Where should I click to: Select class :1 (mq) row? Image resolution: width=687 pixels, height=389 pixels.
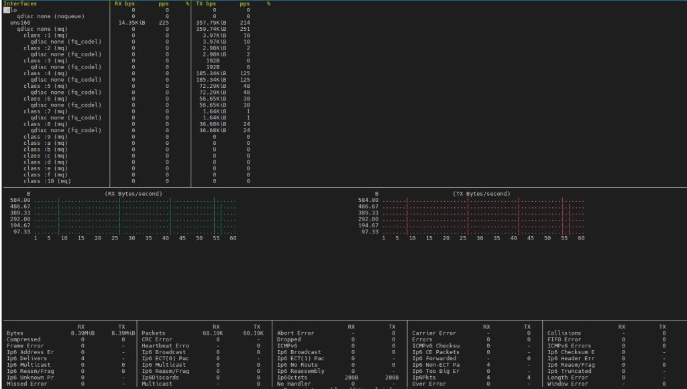coord(44,36)
